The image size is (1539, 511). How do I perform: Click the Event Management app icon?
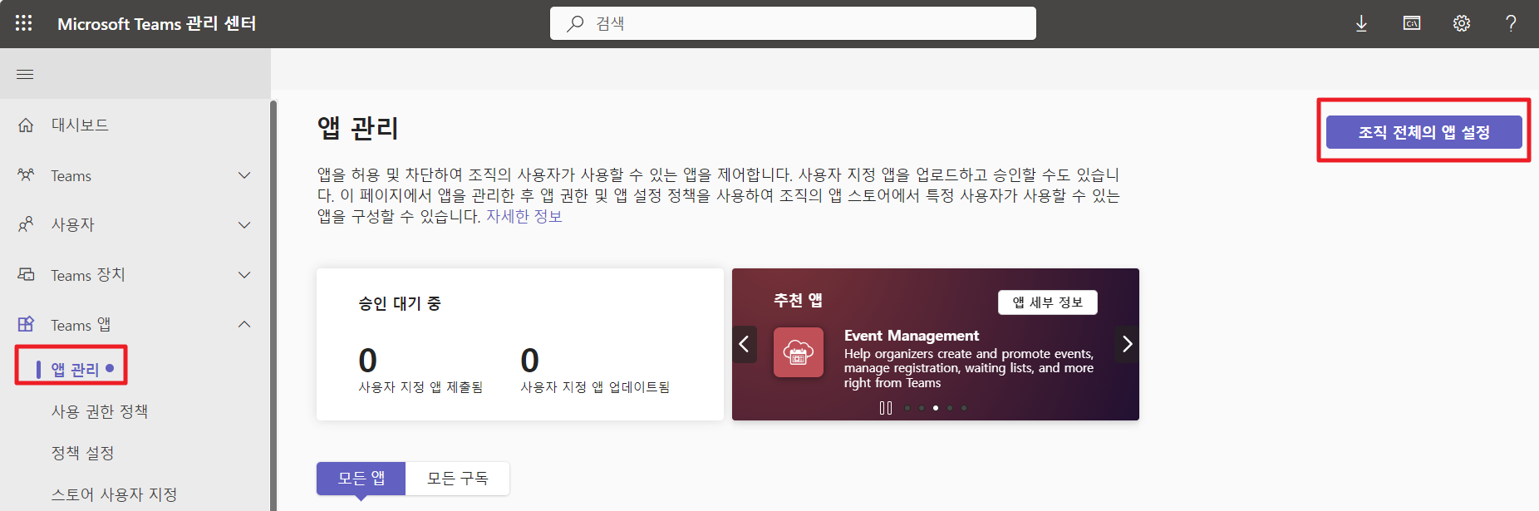pos(799,352)
